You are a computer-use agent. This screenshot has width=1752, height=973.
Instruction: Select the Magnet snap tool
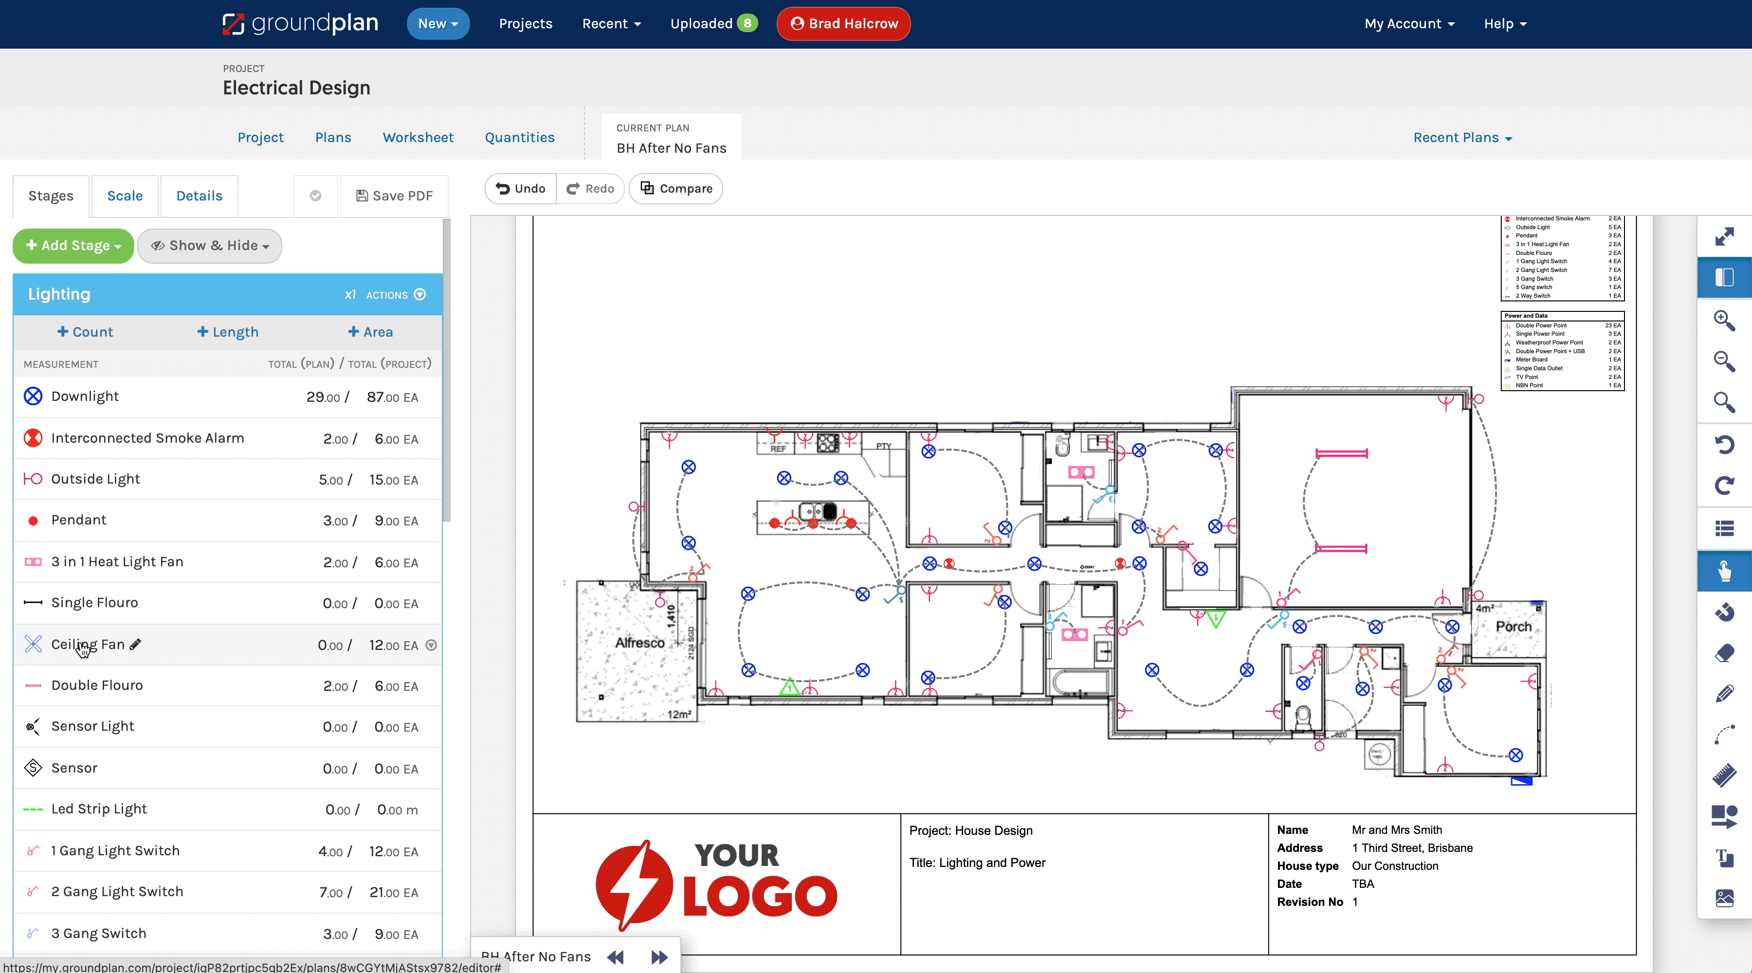(1725, 613)
